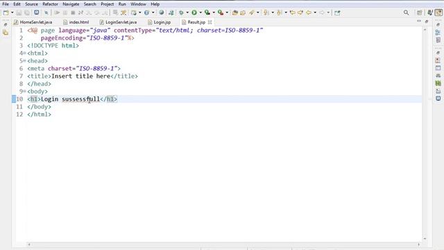The width and height of the screenshot is (444, 250).
Task: Switch to the LoginServlet.java tab
Action: (119, 22)
